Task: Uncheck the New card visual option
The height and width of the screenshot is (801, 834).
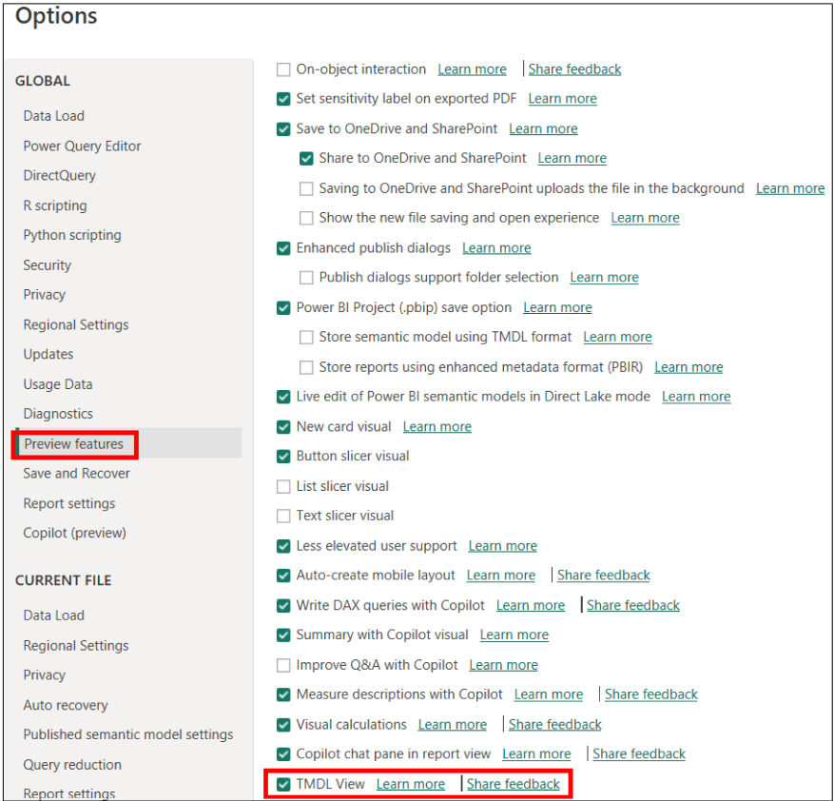Action: [x=283, y=427]
